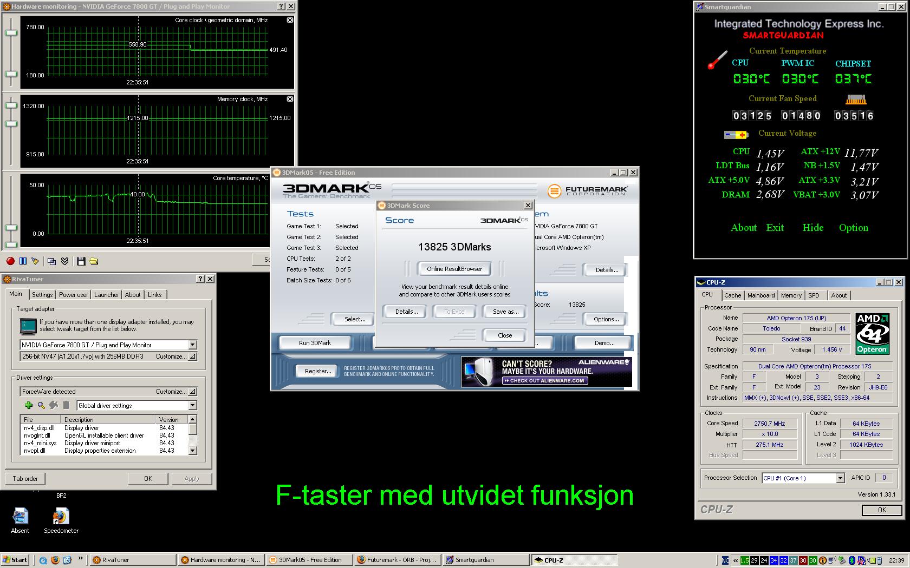This screenshot has height=568, width=910.
Task: Switch to the Cache tab in CPU-Z
Action: pos(732,295)
